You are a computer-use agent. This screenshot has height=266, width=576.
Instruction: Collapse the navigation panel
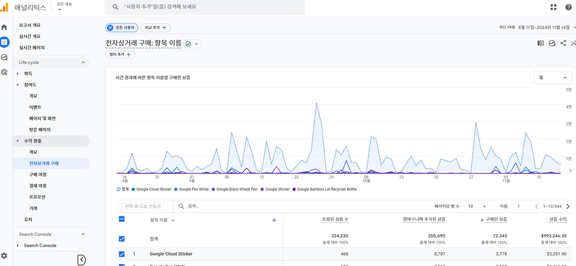[x=81, y=260]
